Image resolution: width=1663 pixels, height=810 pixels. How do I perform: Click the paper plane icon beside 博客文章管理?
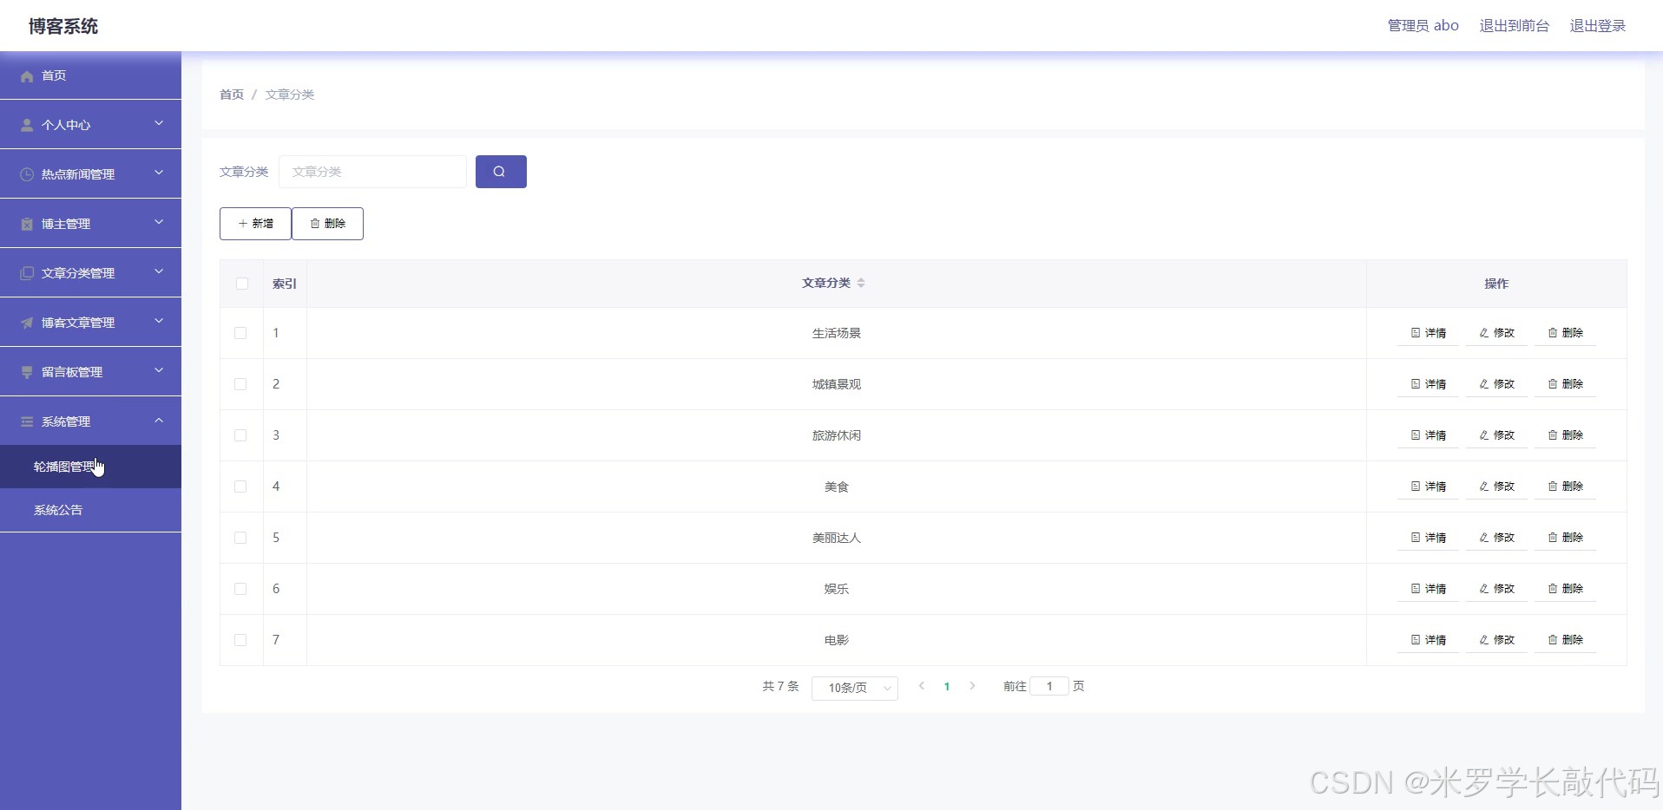27,323
